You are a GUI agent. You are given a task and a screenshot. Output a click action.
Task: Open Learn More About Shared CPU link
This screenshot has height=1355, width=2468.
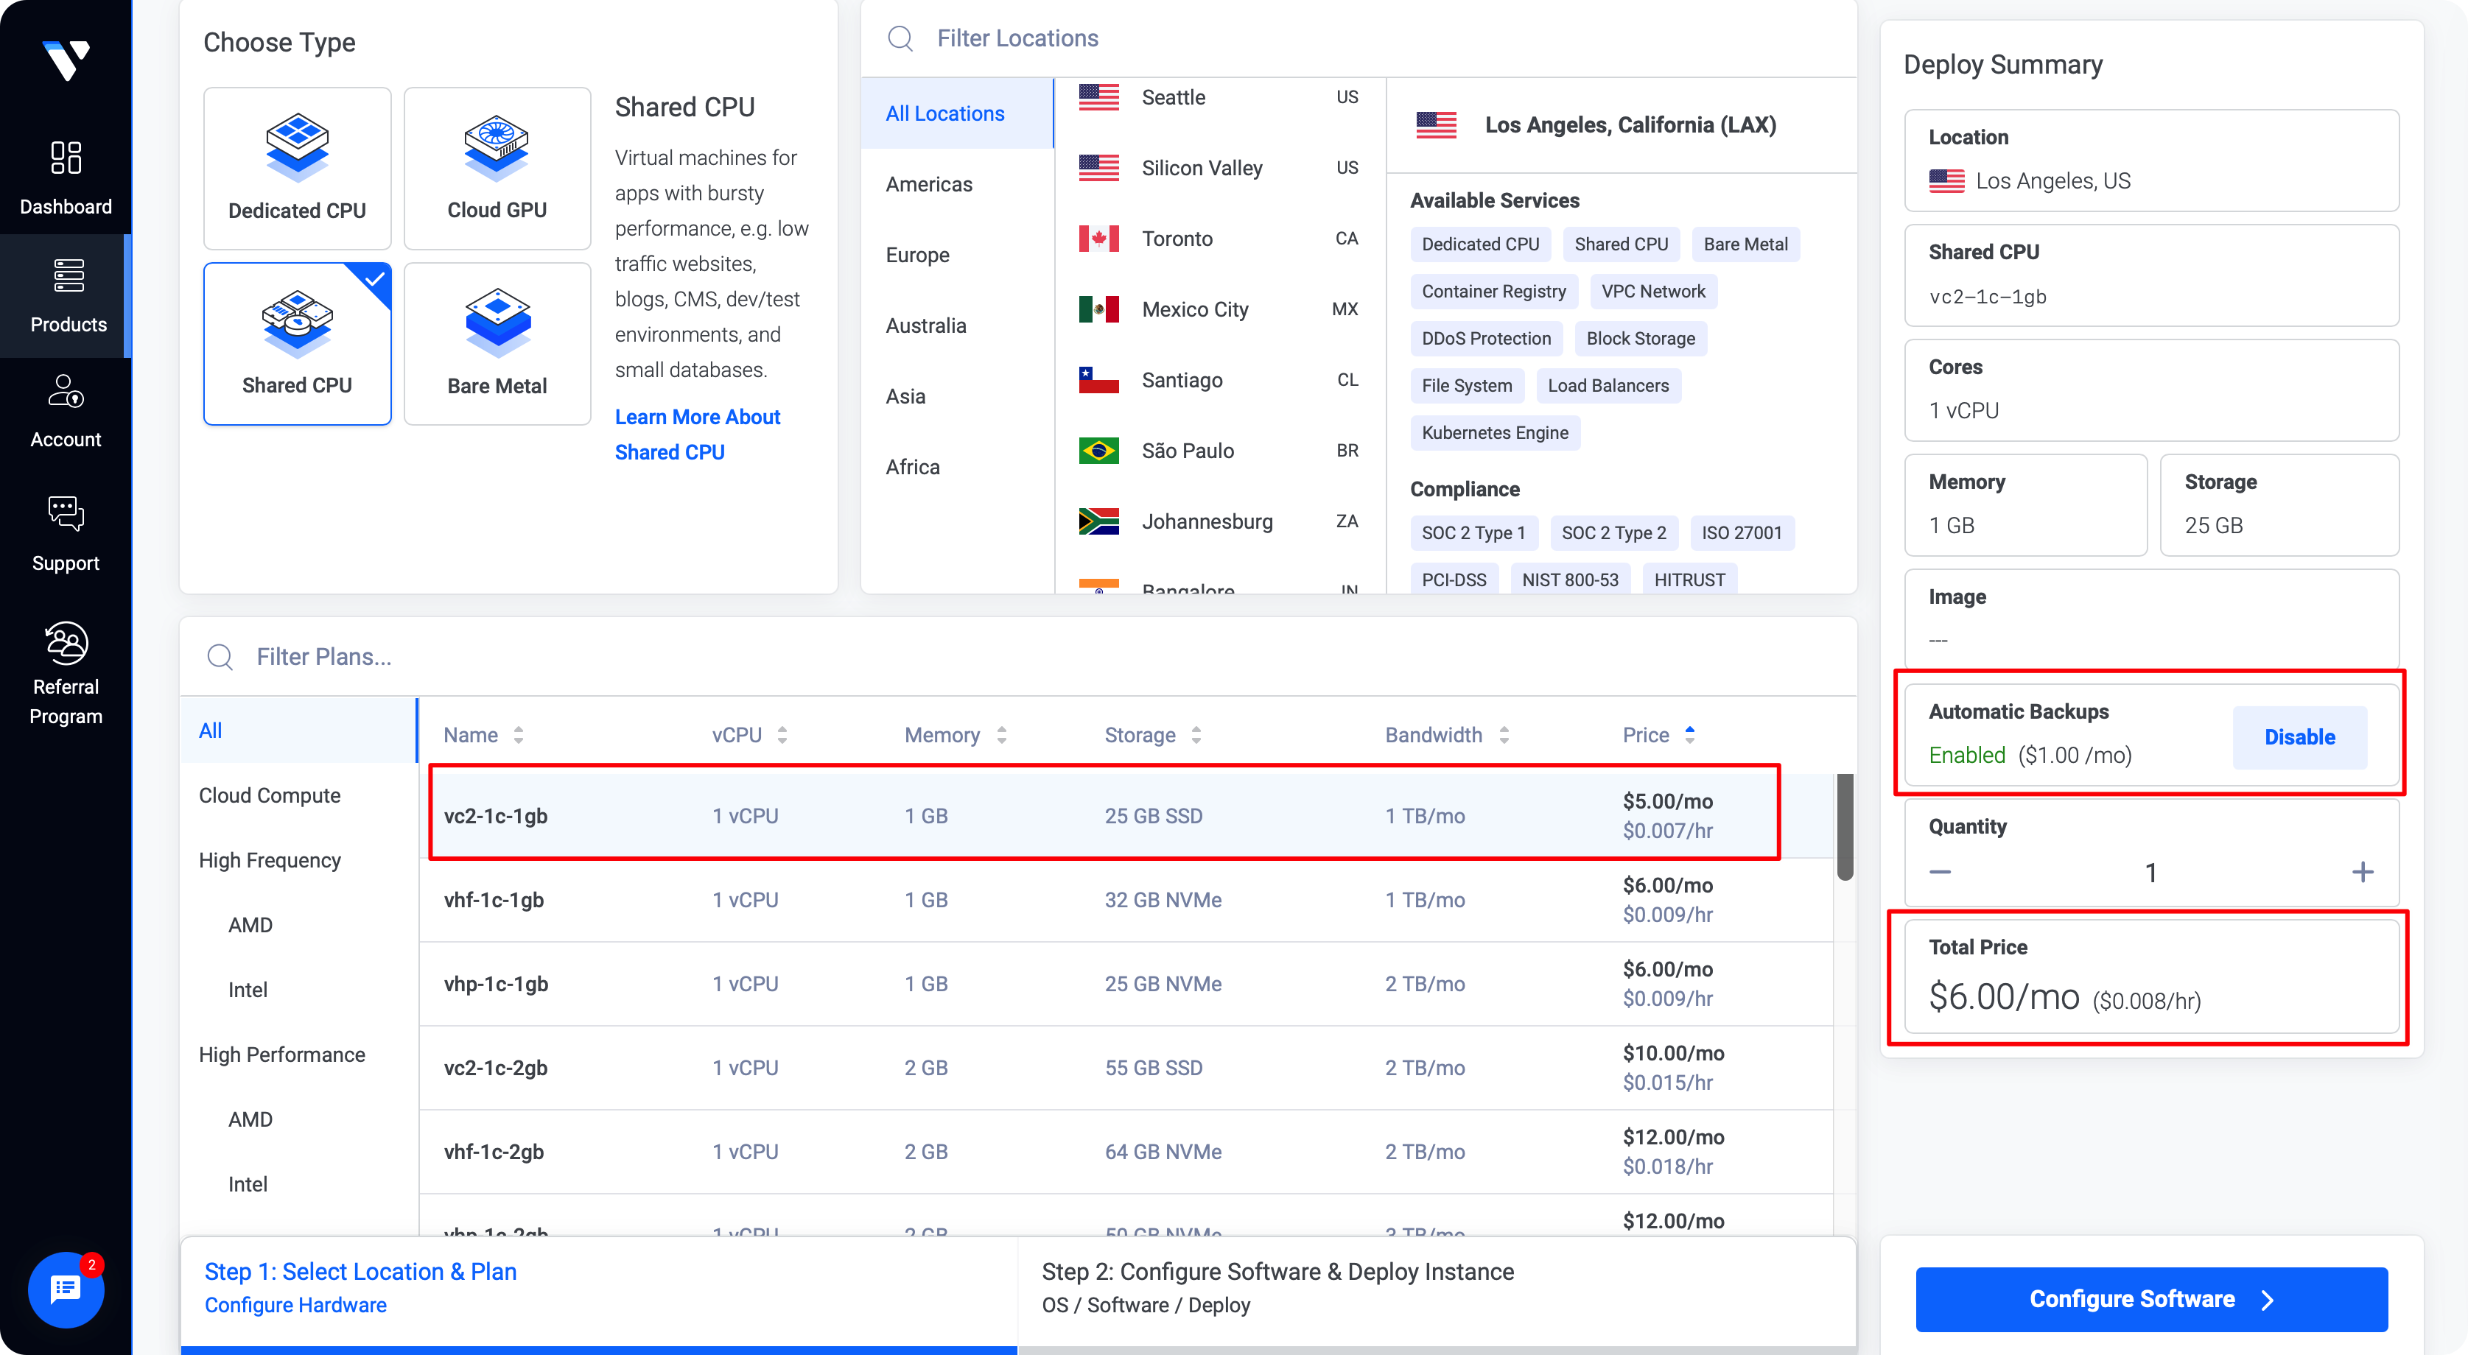coord(696,434)
